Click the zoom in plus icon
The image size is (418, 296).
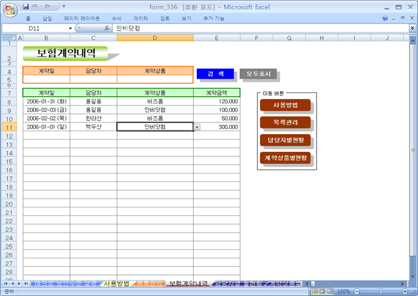click(406, 291)
